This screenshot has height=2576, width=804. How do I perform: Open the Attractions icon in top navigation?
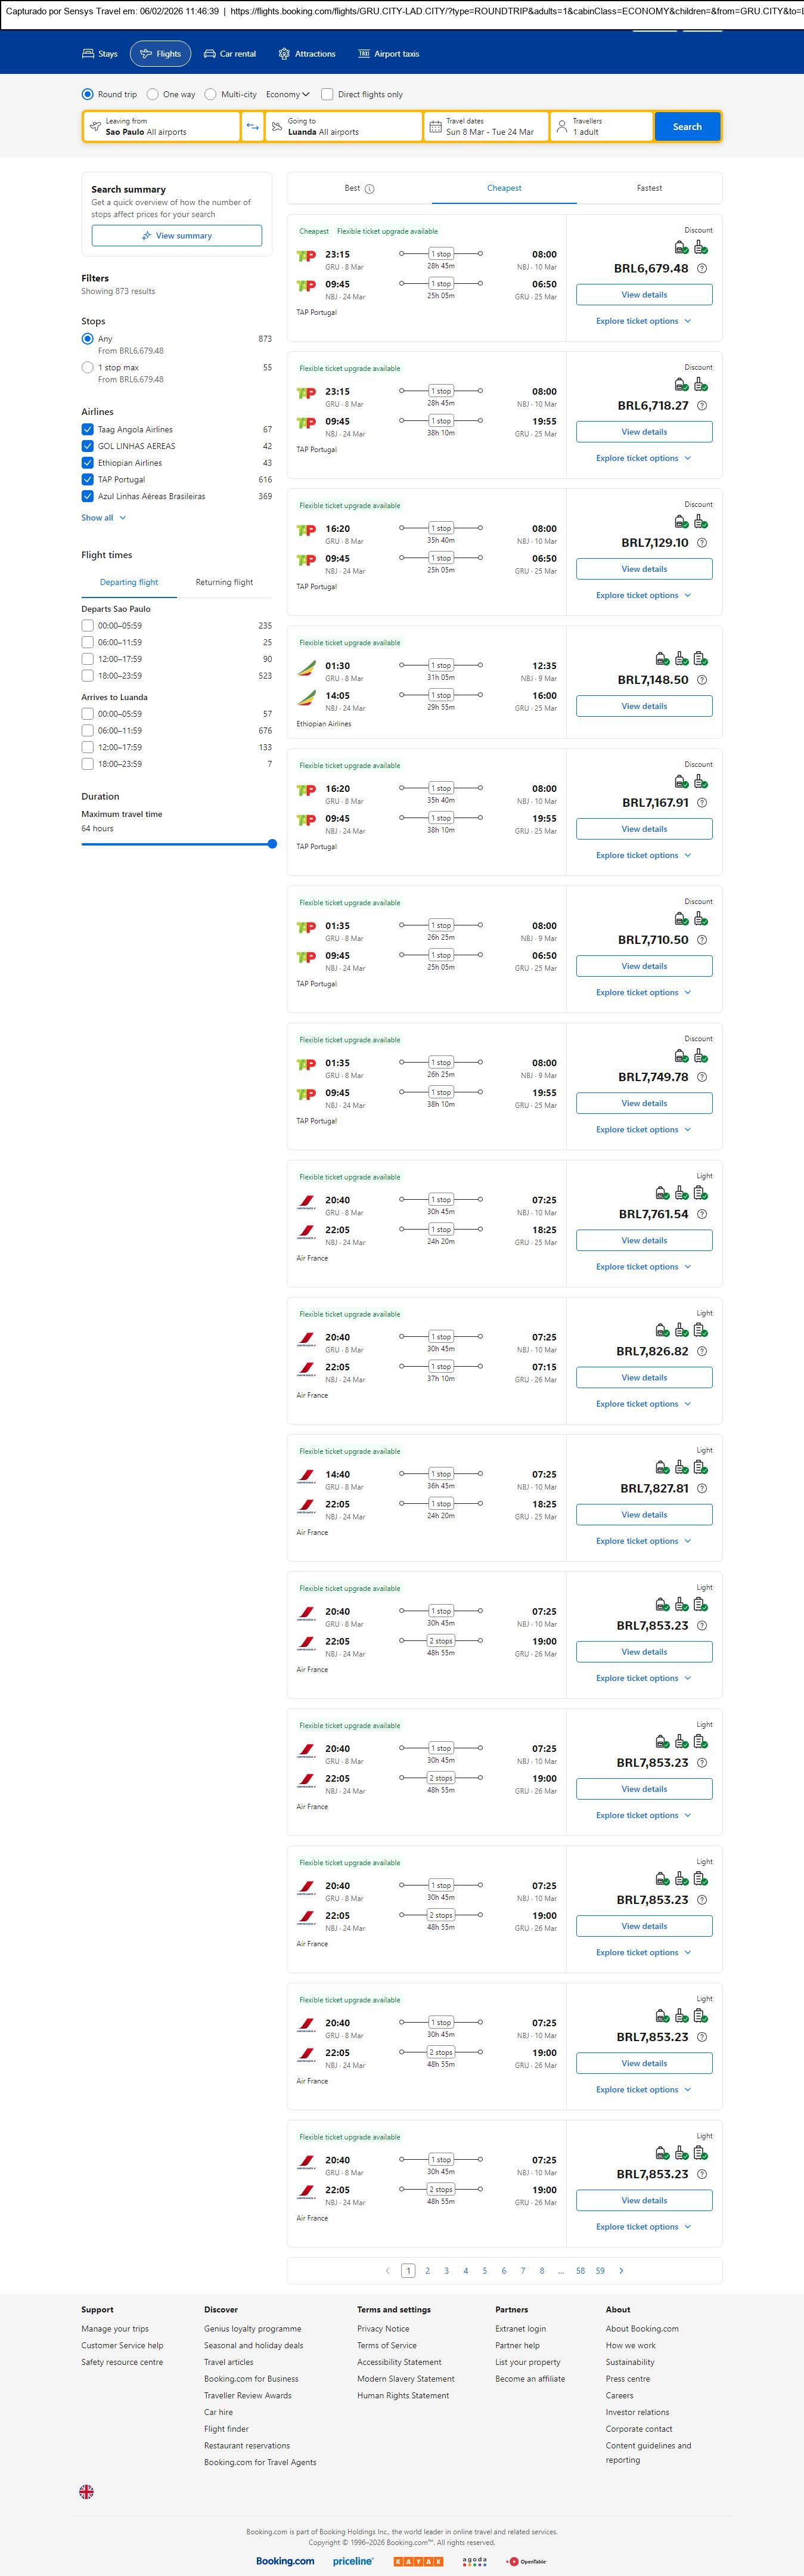[284, 54]
